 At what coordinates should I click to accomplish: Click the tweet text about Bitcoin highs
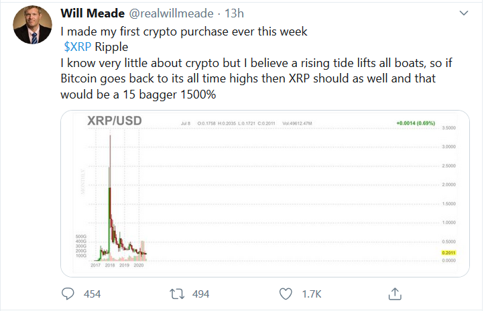256,78
